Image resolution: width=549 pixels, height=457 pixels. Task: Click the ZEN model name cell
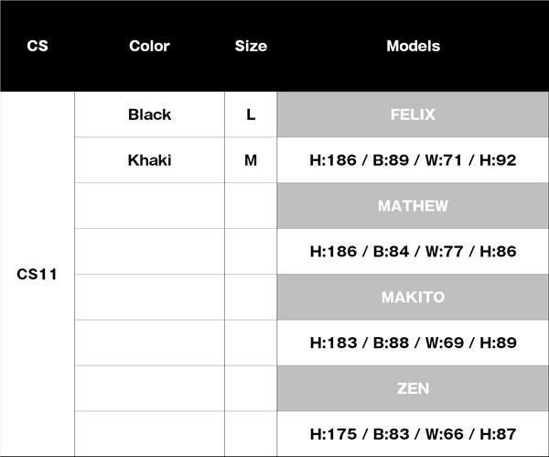click(413, 388)
